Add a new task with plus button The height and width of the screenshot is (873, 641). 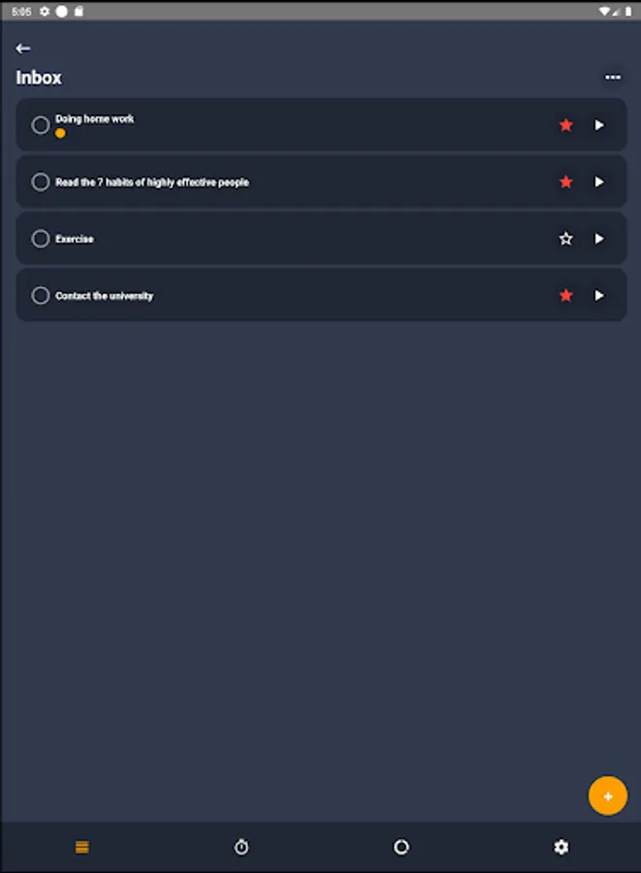pyautogui.click(x=608, y=796)
